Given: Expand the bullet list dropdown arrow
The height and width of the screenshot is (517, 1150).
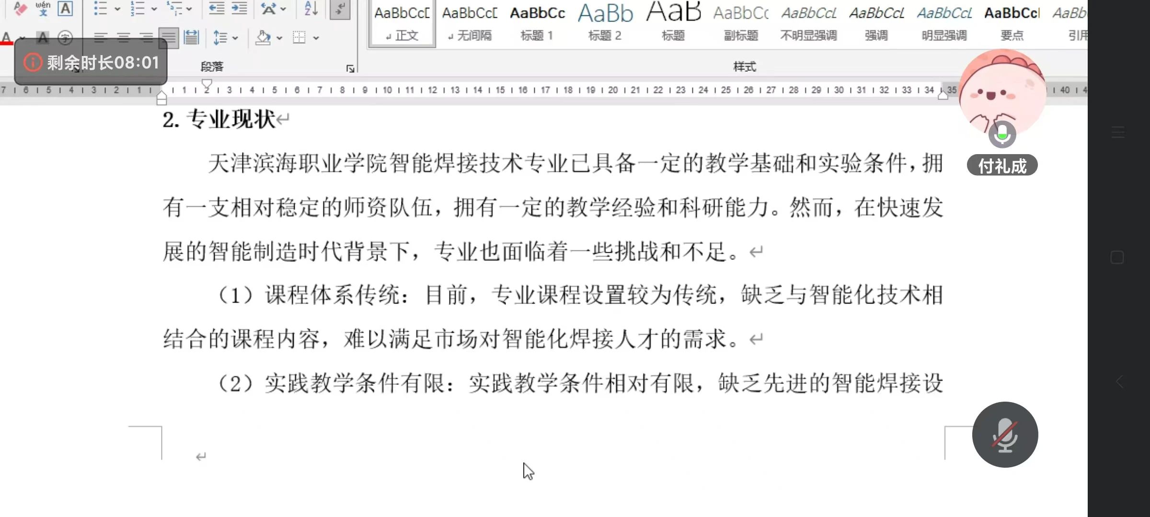Looking at the screenshot, I should (x=117, y=9).
